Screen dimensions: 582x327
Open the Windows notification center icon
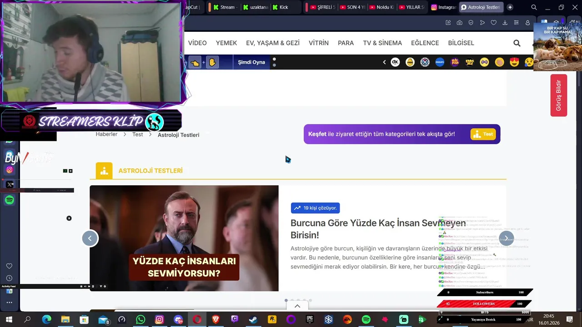(x=570, y=320)
